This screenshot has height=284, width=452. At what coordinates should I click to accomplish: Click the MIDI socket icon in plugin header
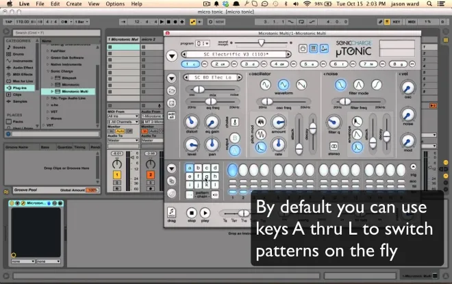pyautogui.click(x=303, y=49)
